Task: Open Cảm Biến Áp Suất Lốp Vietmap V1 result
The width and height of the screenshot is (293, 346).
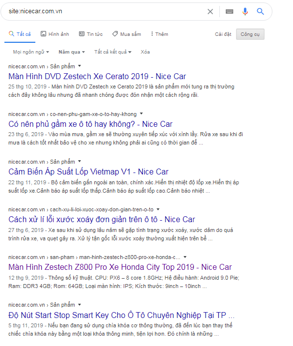Action: click(88, 172)
